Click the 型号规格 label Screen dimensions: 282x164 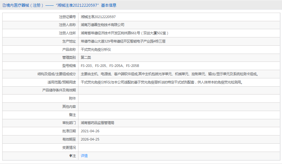[69, 66]
